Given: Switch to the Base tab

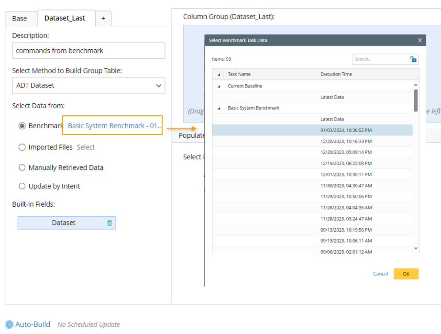Looking at the screenshot, I should [x=20, y=19].
